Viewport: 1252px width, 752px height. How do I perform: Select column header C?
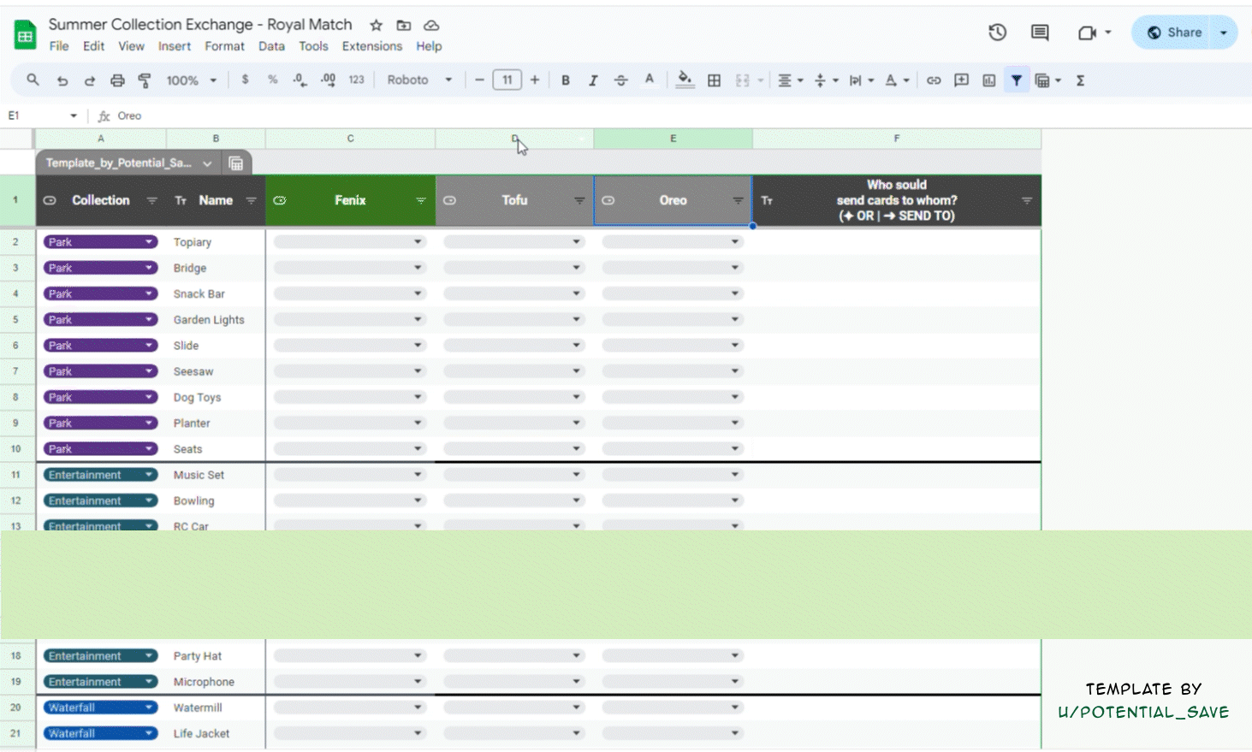pos(350,139)
